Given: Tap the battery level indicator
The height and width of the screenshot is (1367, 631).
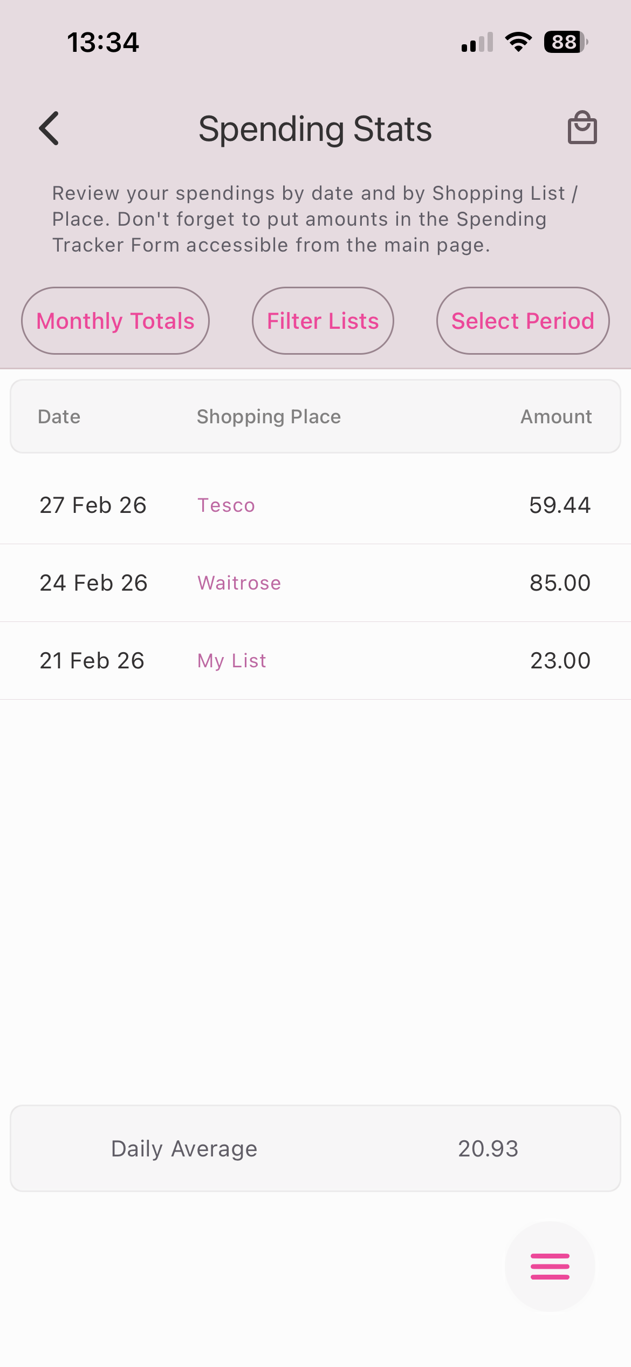Looking at the screenshot, I should (565, 42).
